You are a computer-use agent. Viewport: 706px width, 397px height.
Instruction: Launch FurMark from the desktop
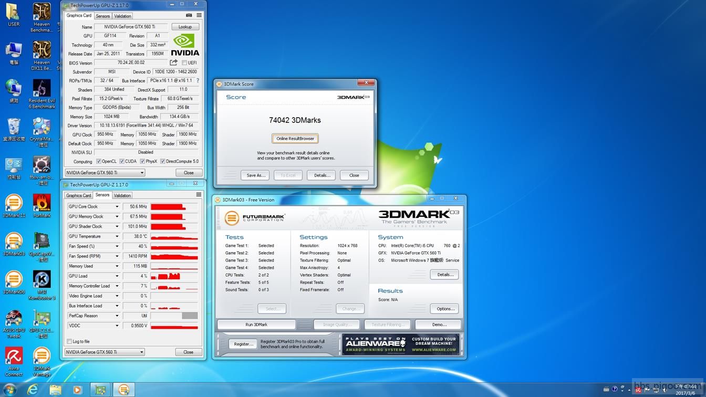[41, 206]
